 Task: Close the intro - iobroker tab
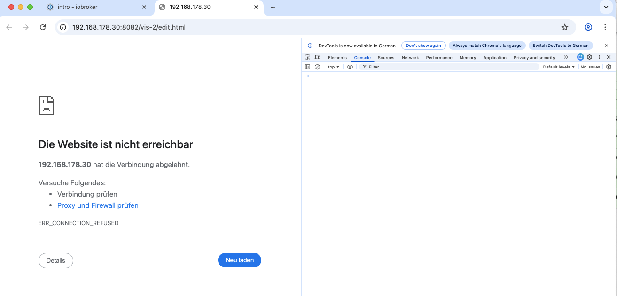coord(145,7)
